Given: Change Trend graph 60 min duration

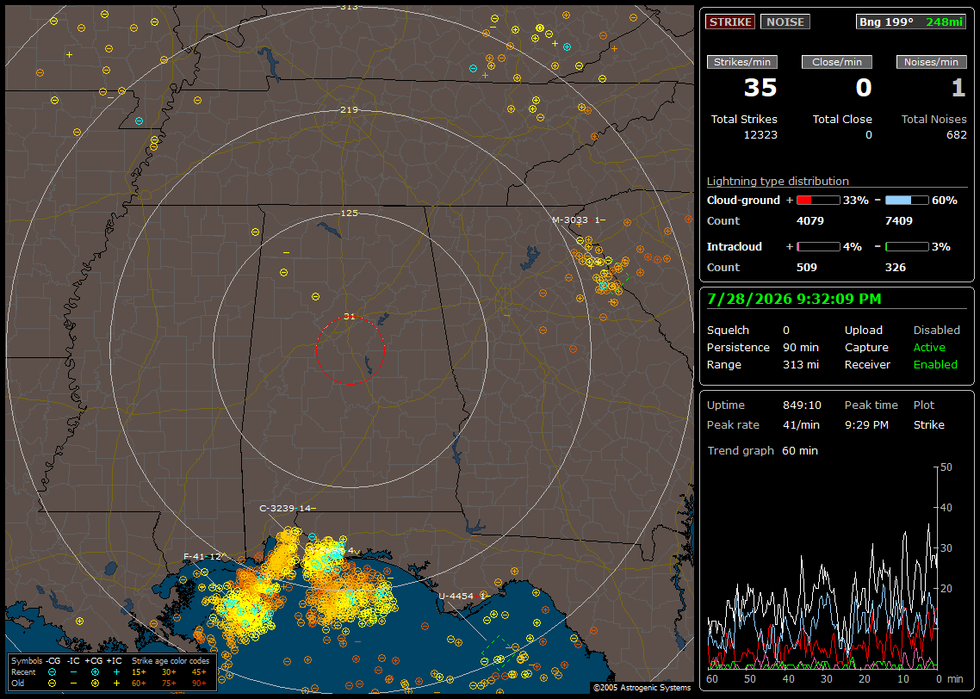Looking at the screenshot, I should tap(800, 450).
